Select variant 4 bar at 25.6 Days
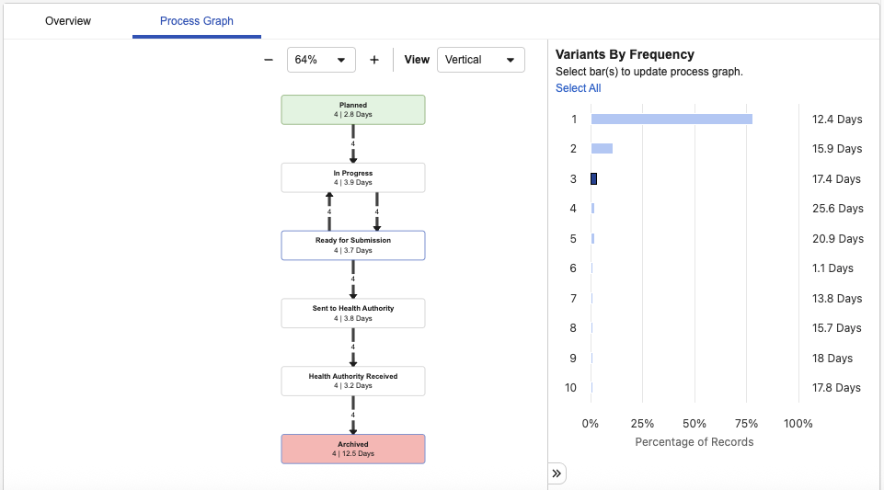The width and height of the screenshot is (884, 490). (x=593, y=209)
